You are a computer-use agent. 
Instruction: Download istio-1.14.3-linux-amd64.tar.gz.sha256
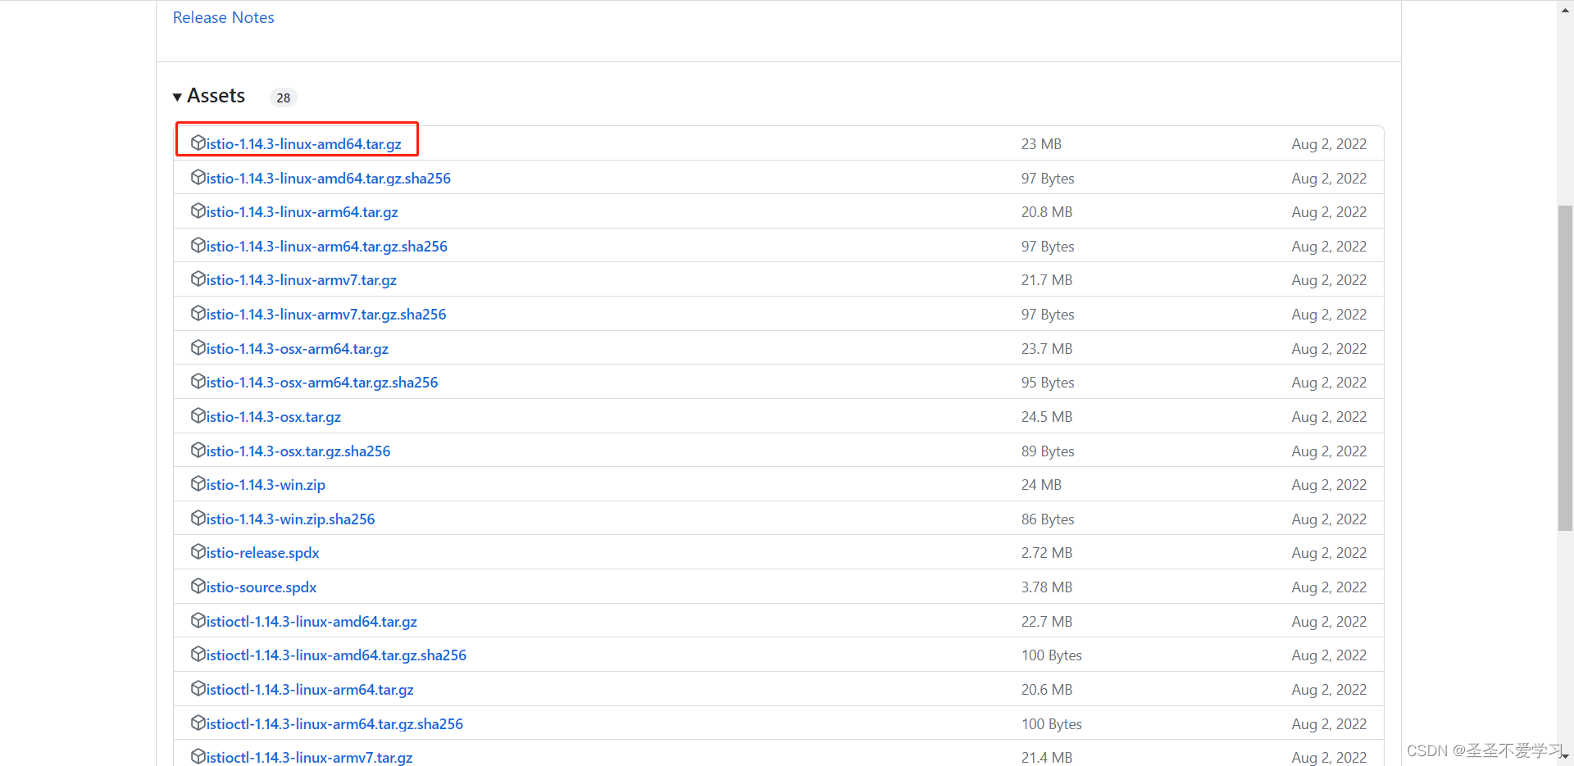[328, 178]
